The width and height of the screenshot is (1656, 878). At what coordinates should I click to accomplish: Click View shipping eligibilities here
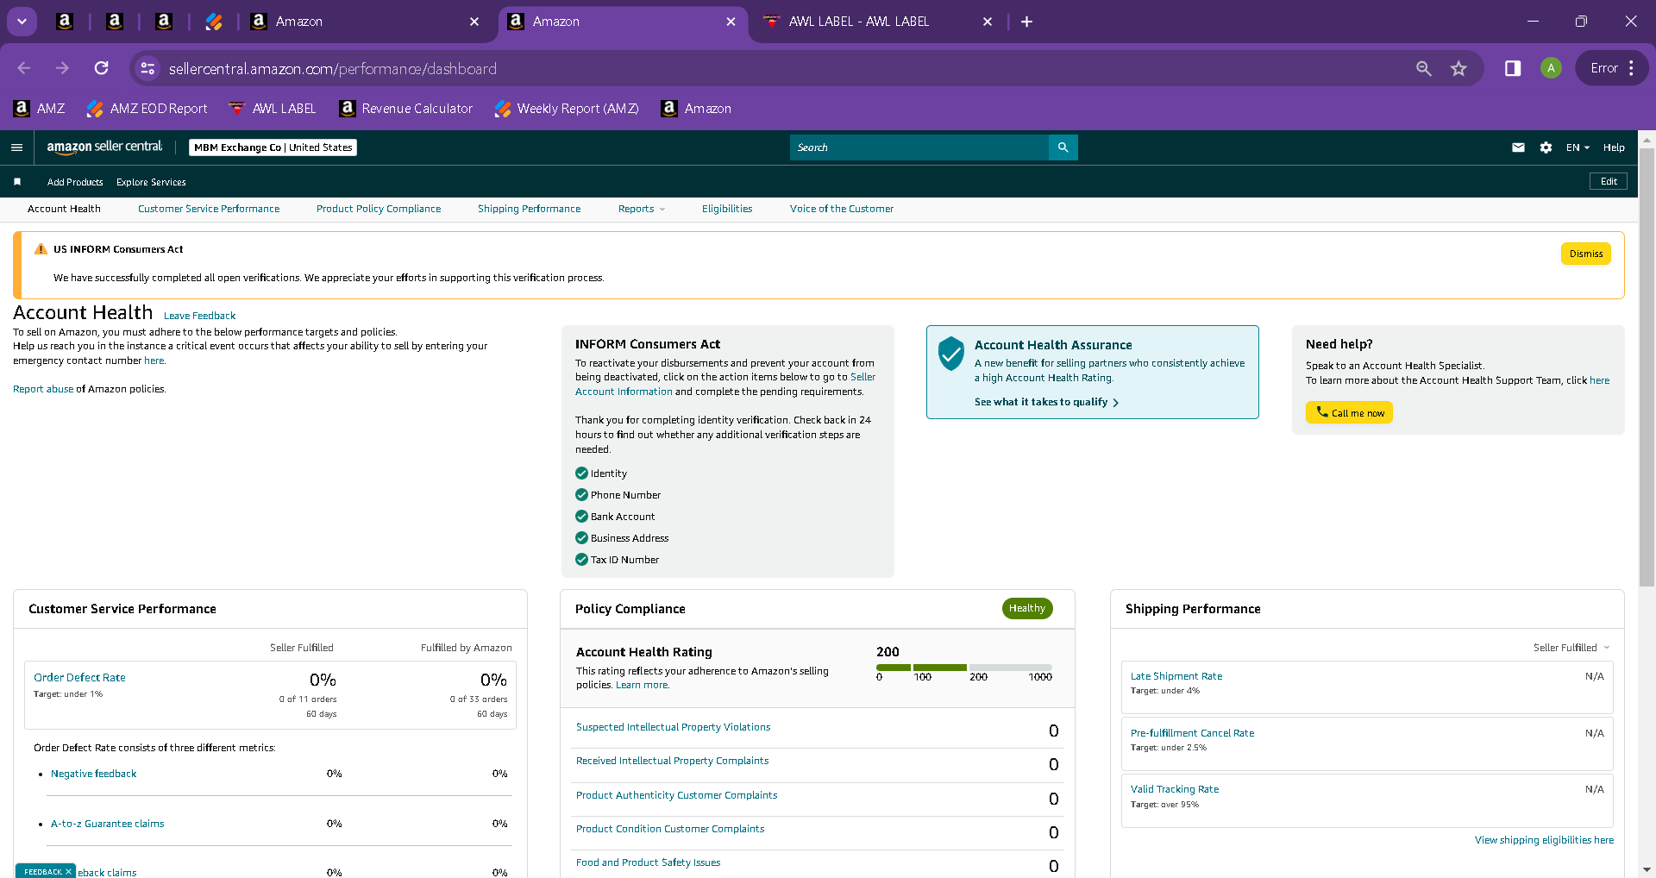pos(1544,840)
